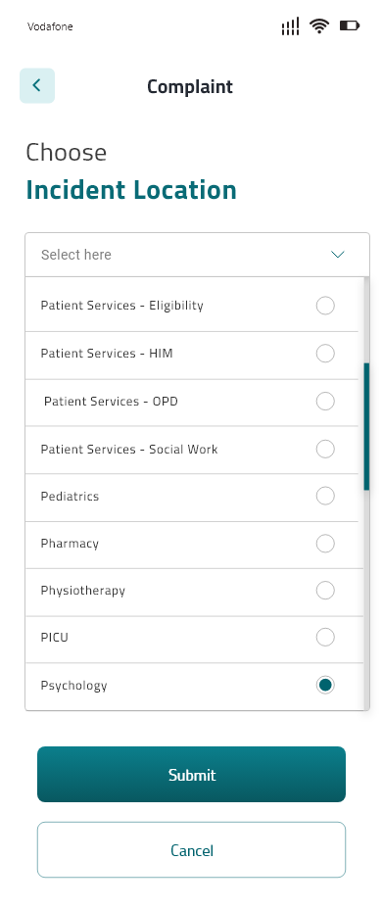Open the 'Select here' dropdown field
This screenshot has width=382, height=909.
(197, 255)
